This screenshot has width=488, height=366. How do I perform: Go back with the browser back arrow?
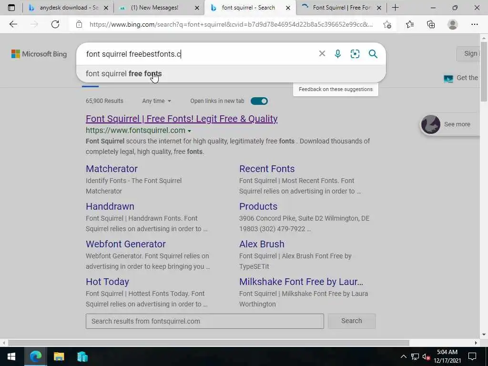click(13, 24)
